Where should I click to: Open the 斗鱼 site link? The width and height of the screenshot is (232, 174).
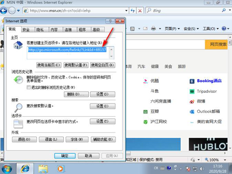155,91
